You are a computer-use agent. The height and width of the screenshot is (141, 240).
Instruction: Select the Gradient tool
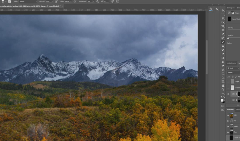223,58
